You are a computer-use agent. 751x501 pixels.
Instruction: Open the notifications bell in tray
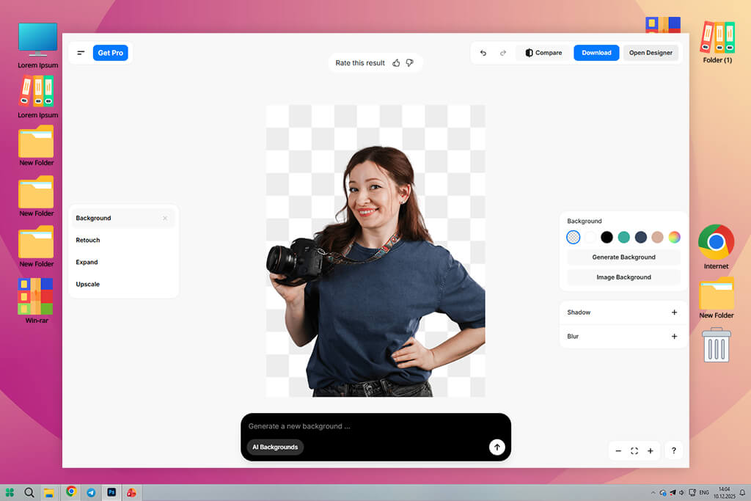(742, 492)
